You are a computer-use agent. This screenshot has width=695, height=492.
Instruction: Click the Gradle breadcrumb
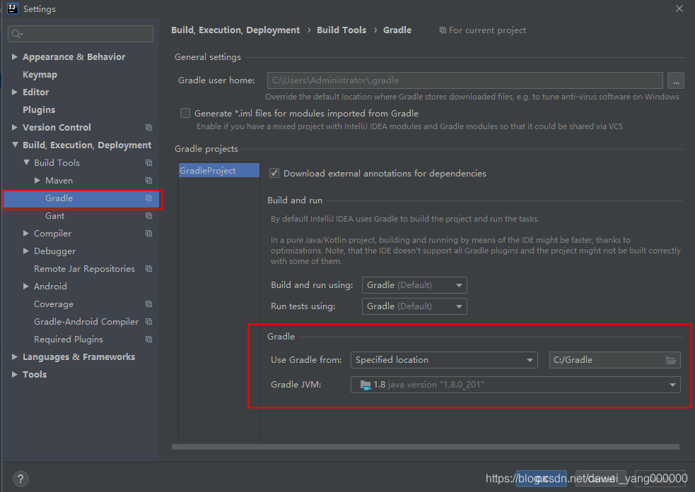[397, 30]
